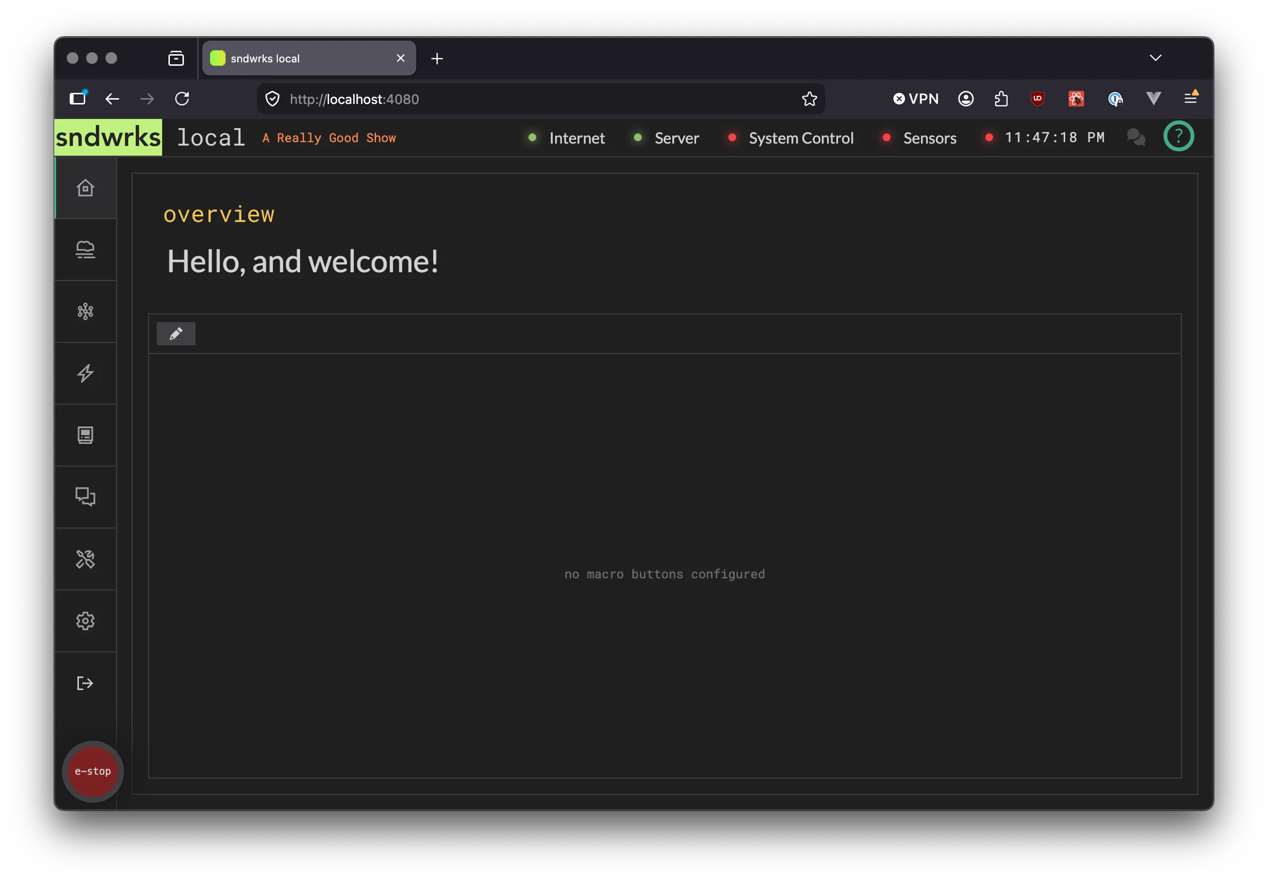Reload the page
This screenshot has width=1268, height=882.
pos(182,99)
